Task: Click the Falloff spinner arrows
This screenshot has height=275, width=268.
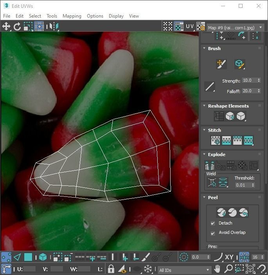Action: 259,91
